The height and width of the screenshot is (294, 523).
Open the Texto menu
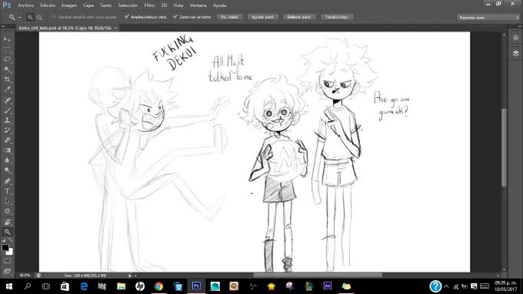tap(105, 5)
